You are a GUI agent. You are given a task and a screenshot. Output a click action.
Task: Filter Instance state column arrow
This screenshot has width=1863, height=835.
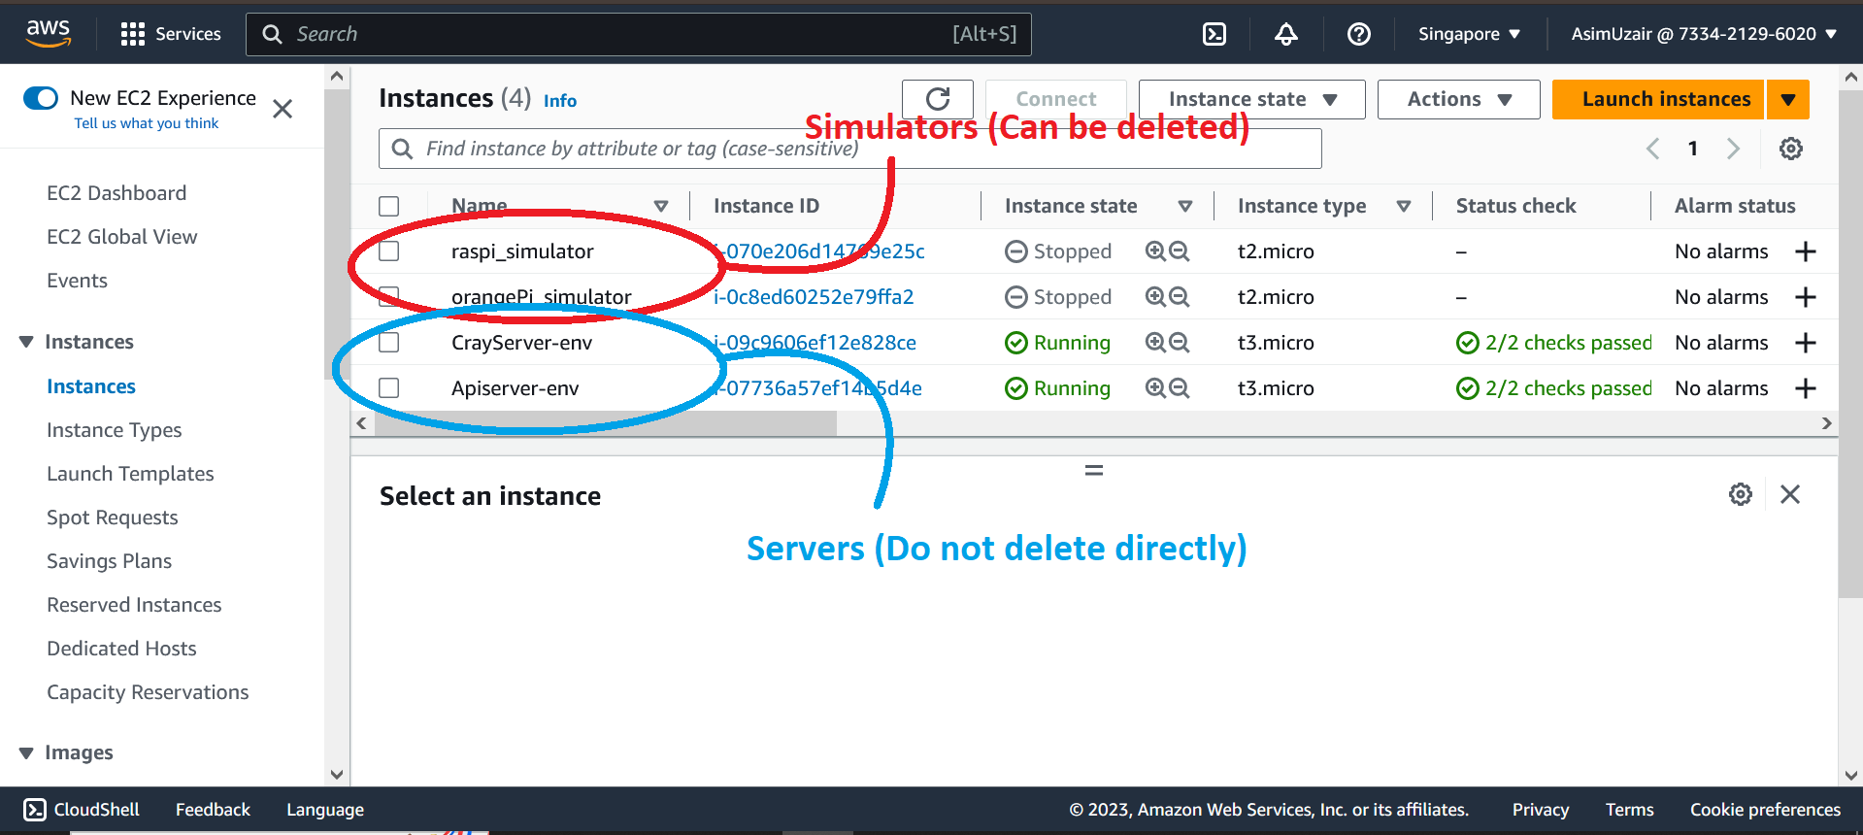click(1185, 206)
